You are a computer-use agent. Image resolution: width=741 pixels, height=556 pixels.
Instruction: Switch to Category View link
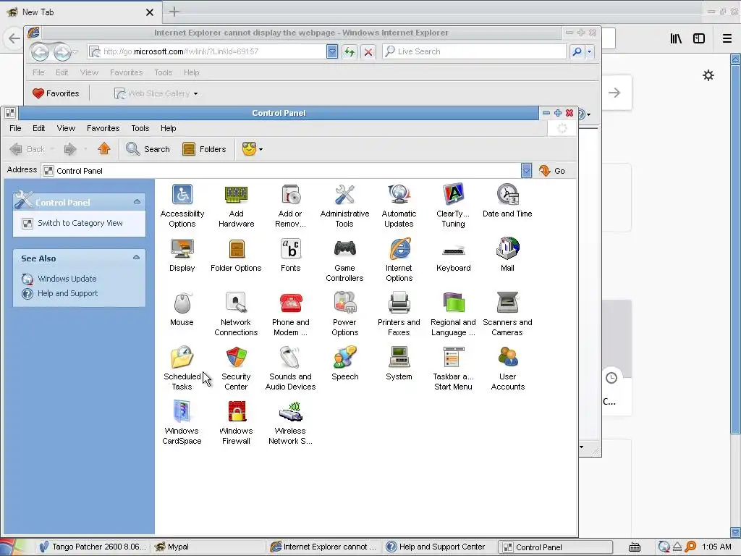[x=80, y=223]
